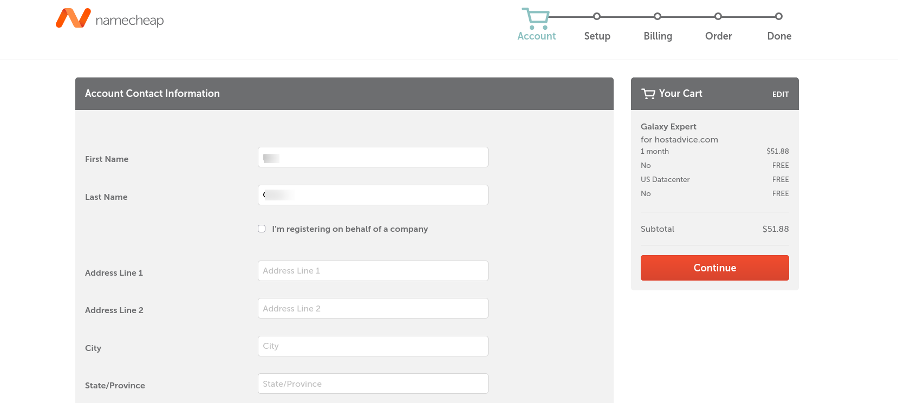This screenshot has height=403, width=898.
Task: Click EDIT in the cart header
Action: 780,94
